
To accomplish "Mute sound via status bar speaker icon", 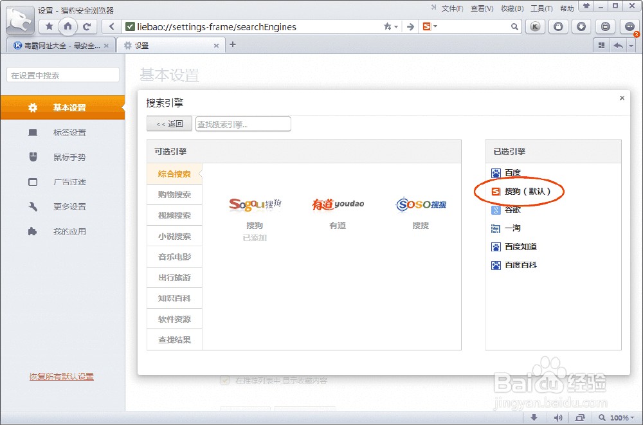I will [557, 418].
